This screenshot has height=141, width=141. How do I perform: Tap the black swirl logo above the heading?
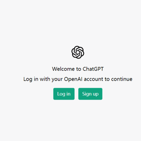point(78,52)
